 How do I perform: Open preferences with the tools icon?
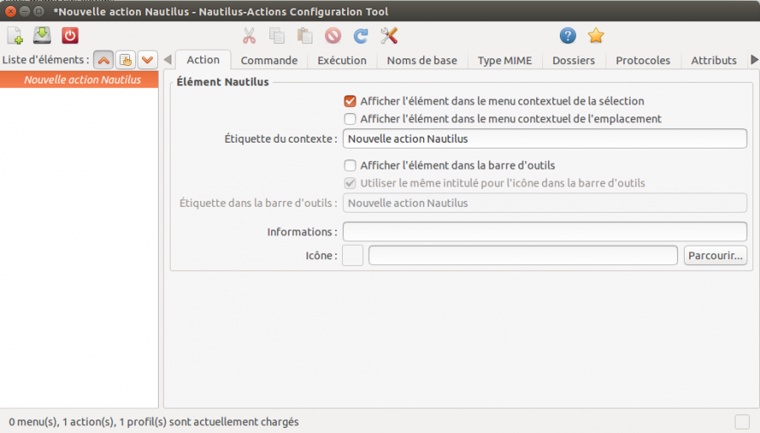[388, 35]
